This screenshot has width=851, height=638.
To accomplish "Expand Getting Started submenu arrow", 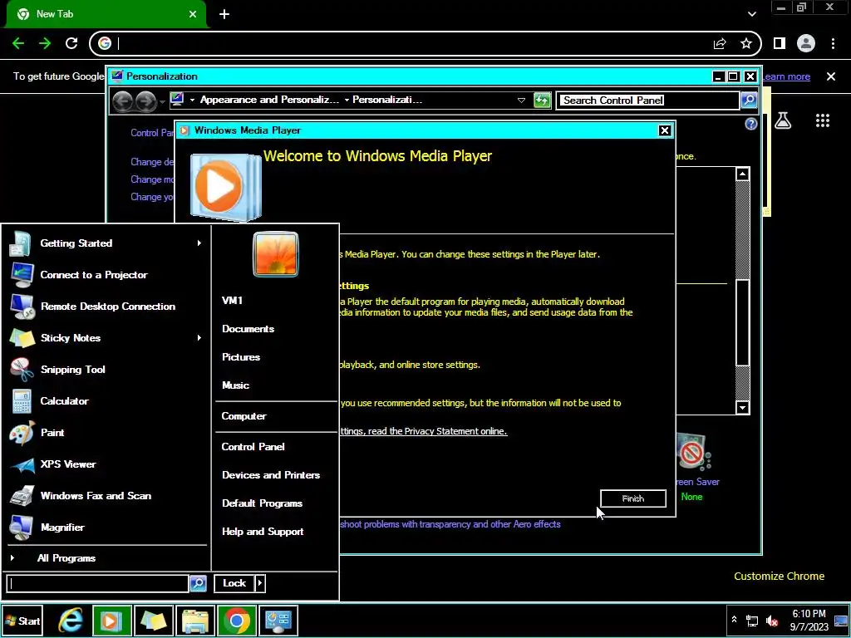I will tap(199, 243).
